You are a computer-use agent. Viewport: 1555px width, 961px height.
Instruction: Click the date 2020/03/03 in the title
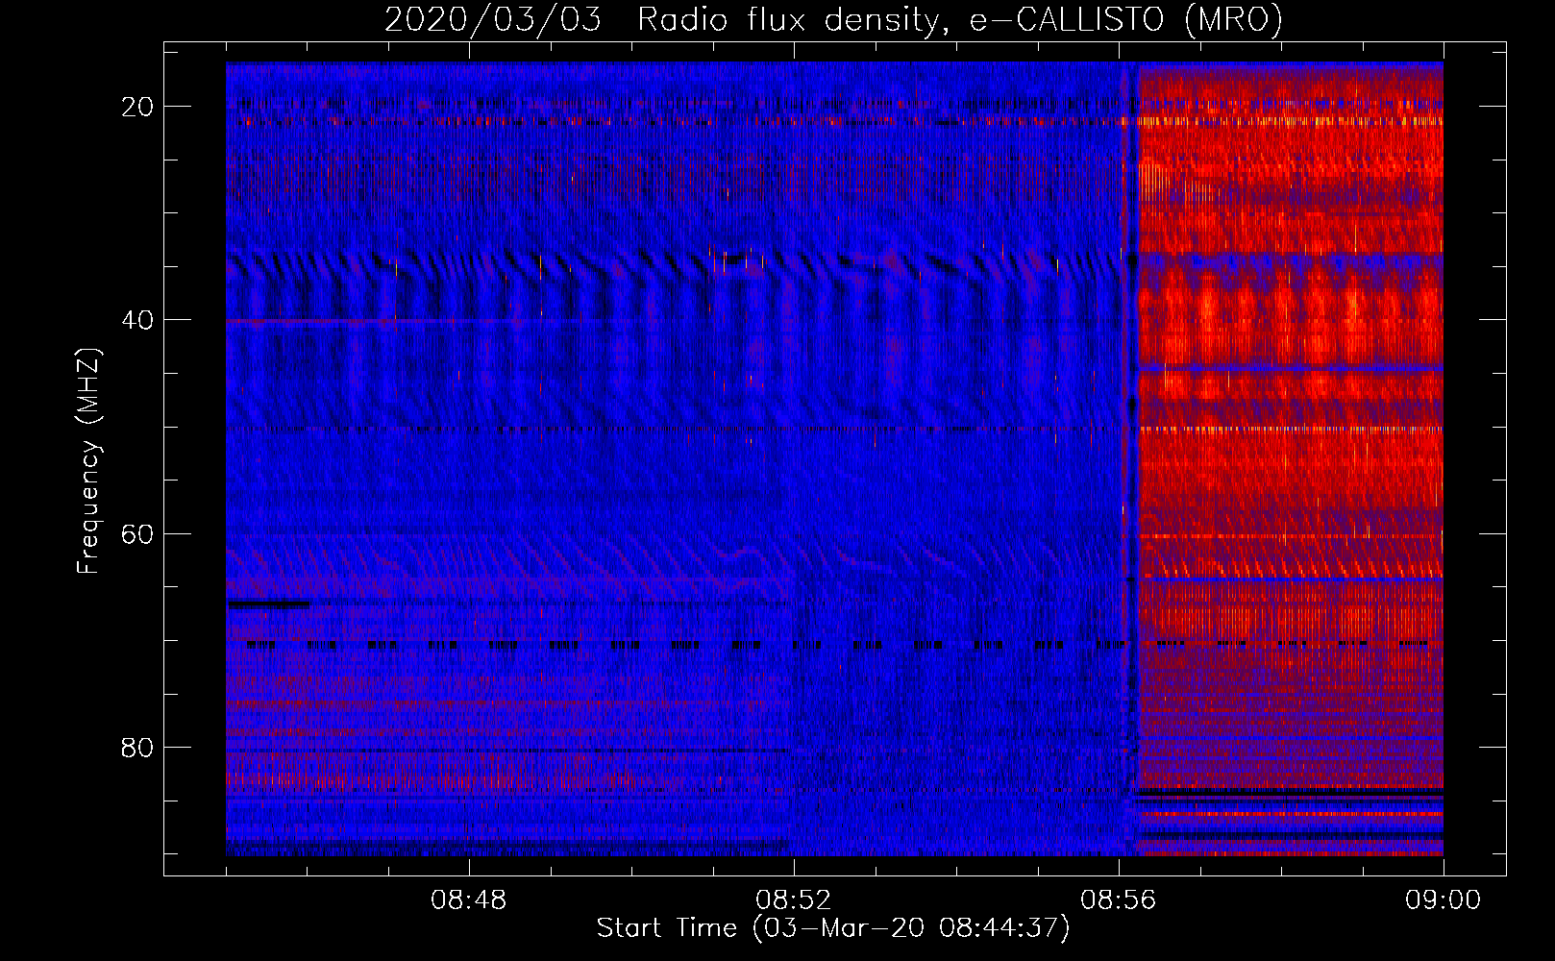493,19
